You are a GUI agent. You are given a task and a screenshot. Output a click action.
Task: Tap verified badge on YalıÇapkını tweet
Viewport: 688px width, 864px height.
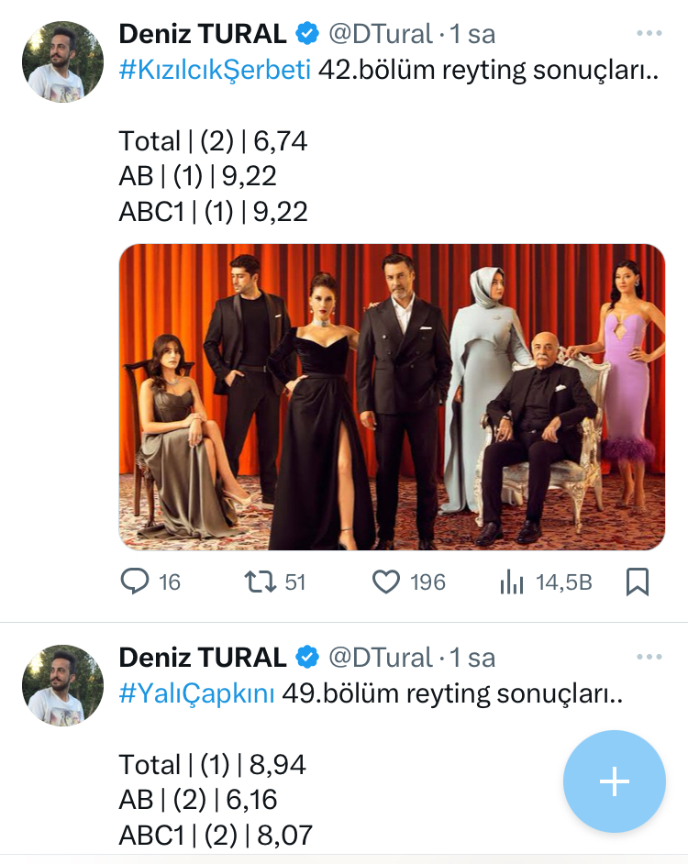[306, 658]
